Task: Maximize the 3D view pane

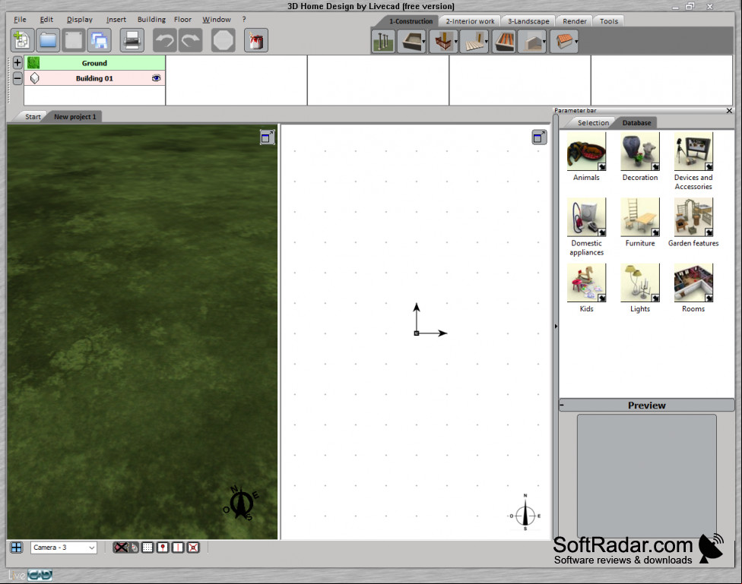Action: coord(268,137)
